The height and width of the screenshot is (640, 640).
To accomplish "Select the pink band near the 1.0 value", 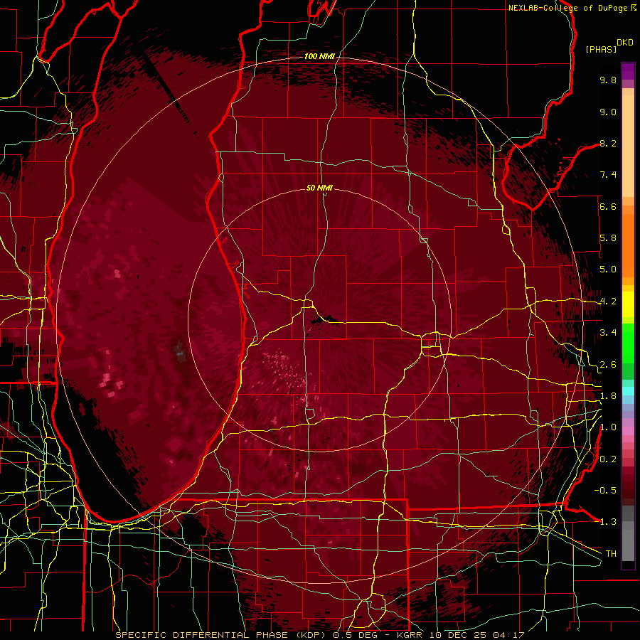I will coord(628,430).
